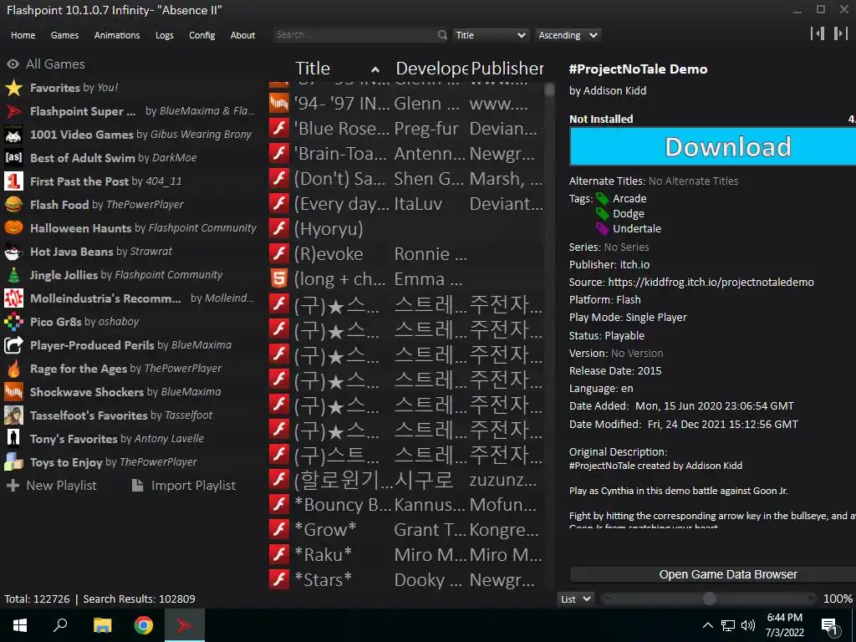Select the 1001 Video Games playlist icon
Viewport: 856px width, 642px height.
(x=13, y=135)
